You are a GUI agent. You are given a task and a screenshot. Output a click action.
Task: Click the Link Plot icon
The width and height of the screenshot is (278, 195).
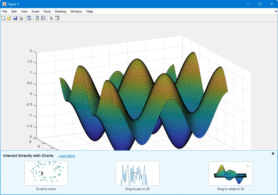coord(29,18)
